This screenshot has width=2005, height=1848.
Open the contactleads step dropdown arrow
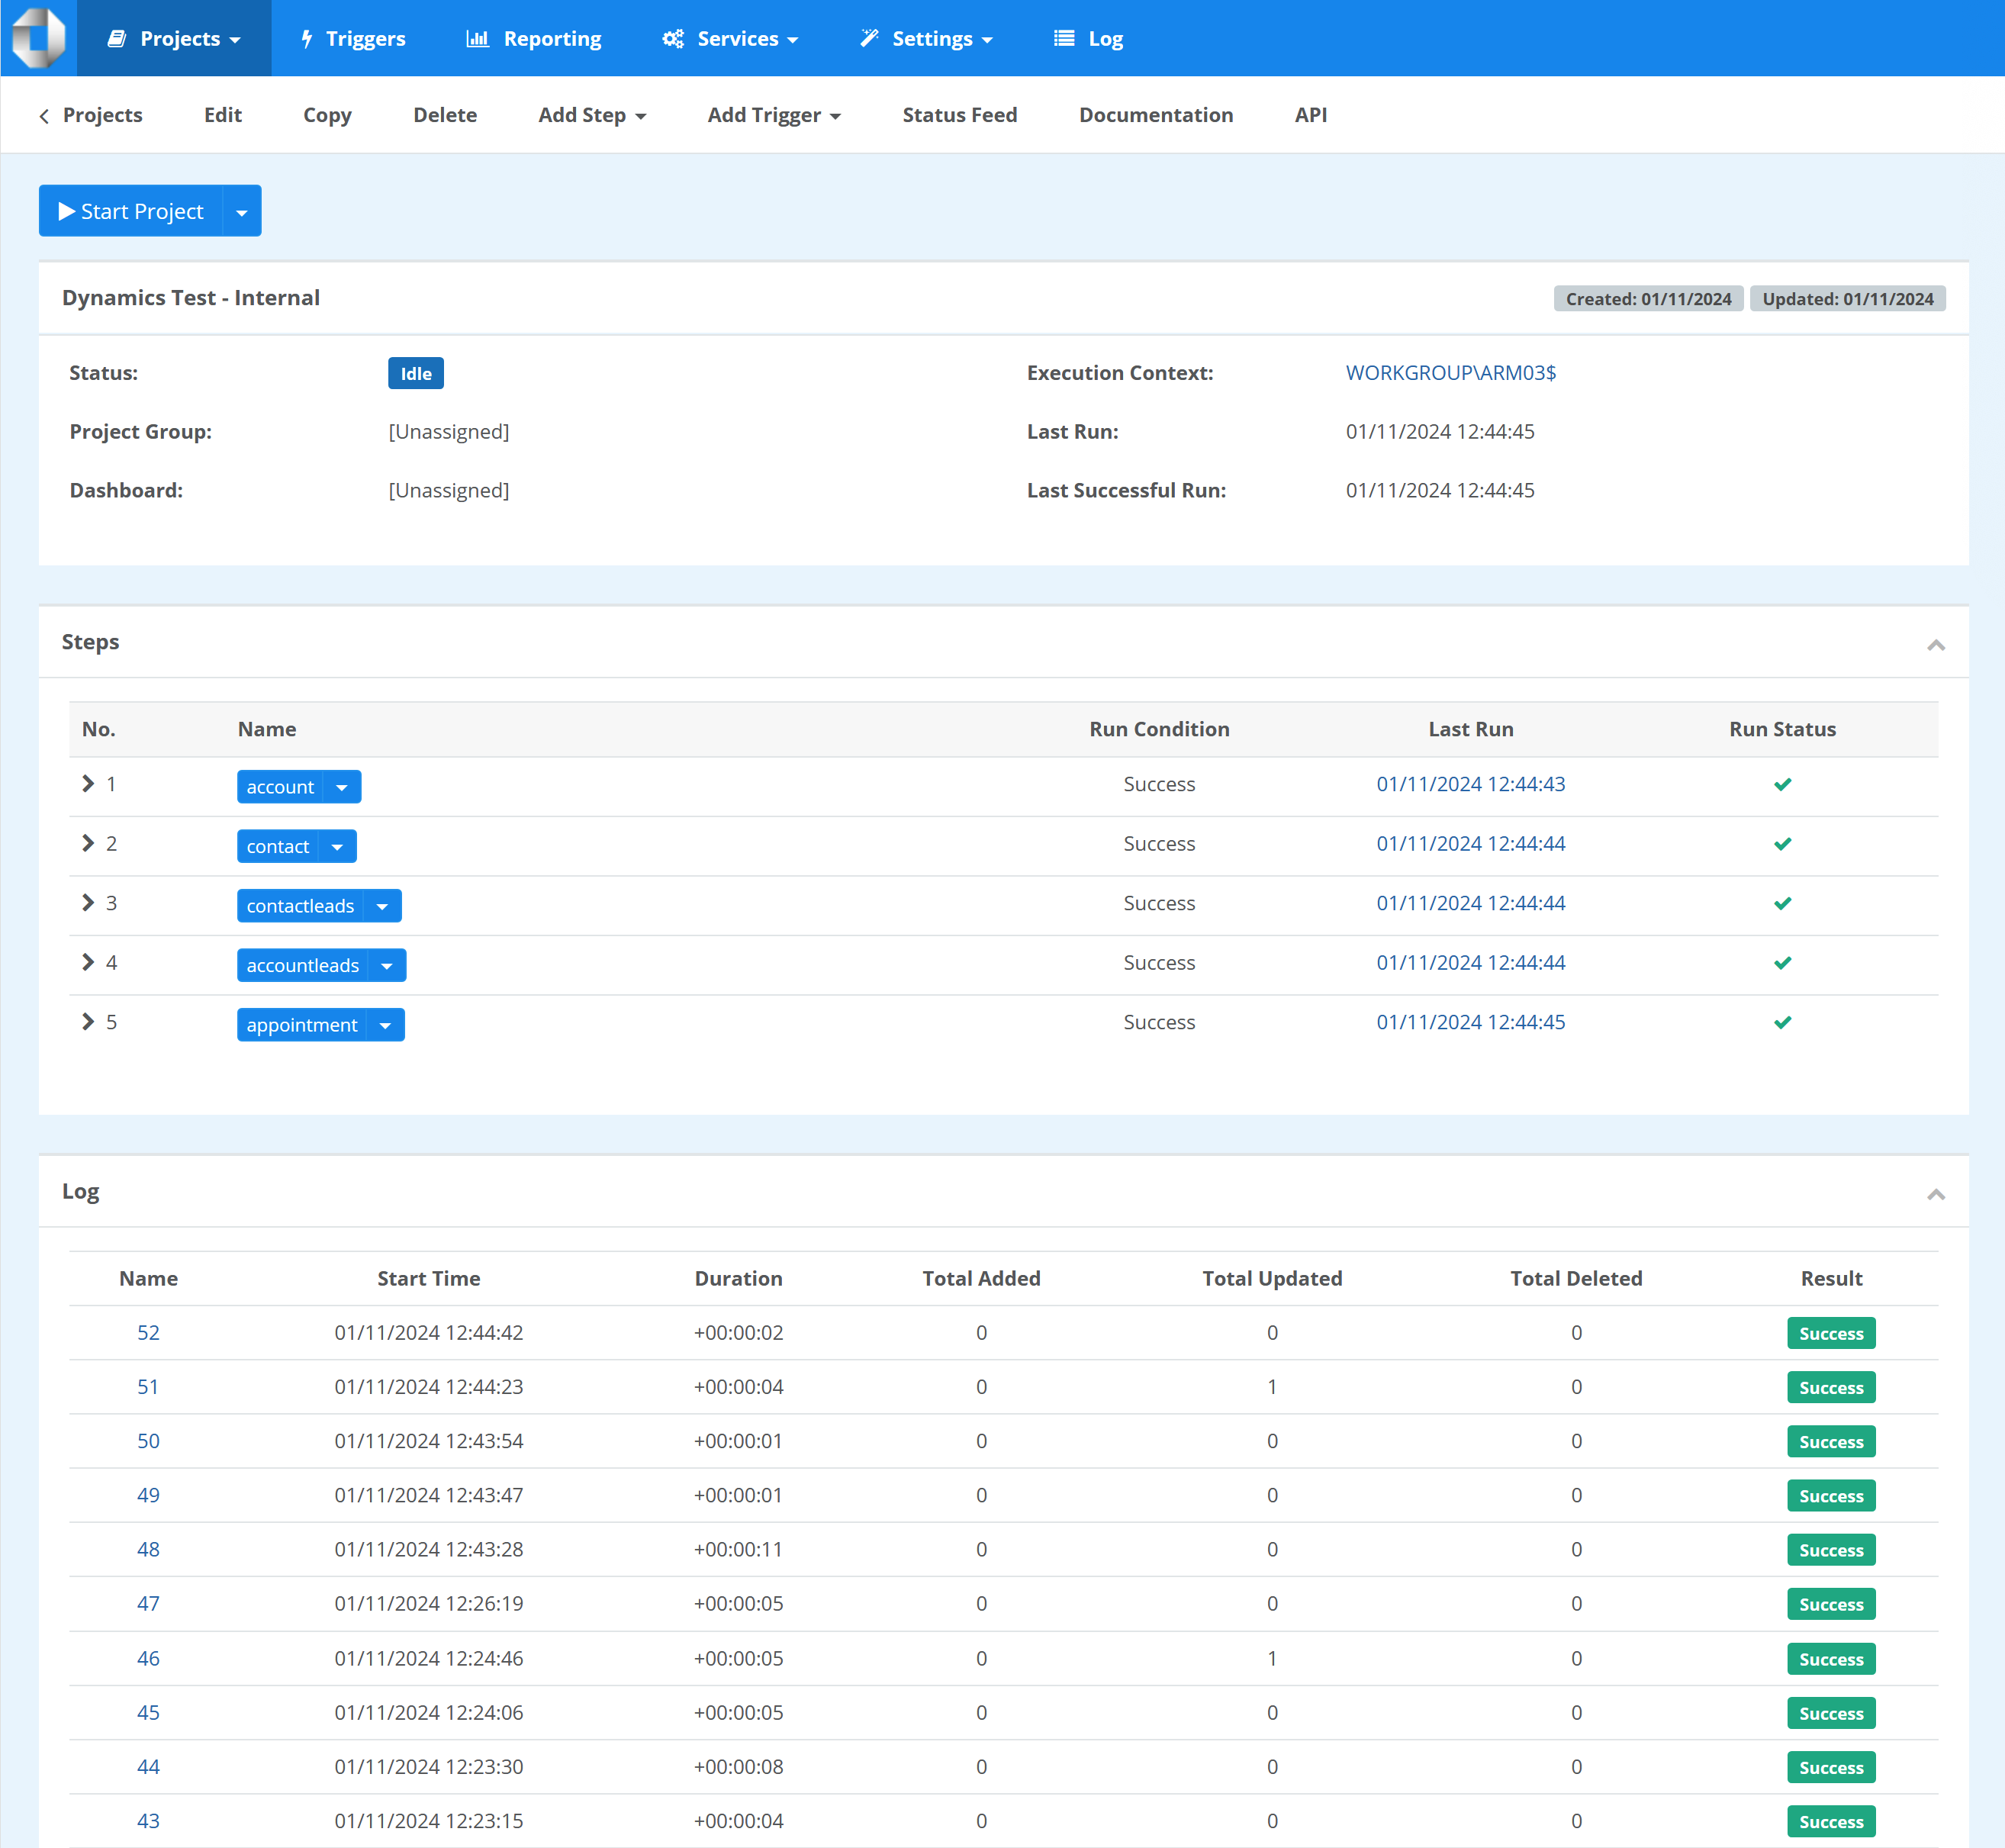pyautogui.click(x=382, y=906)
